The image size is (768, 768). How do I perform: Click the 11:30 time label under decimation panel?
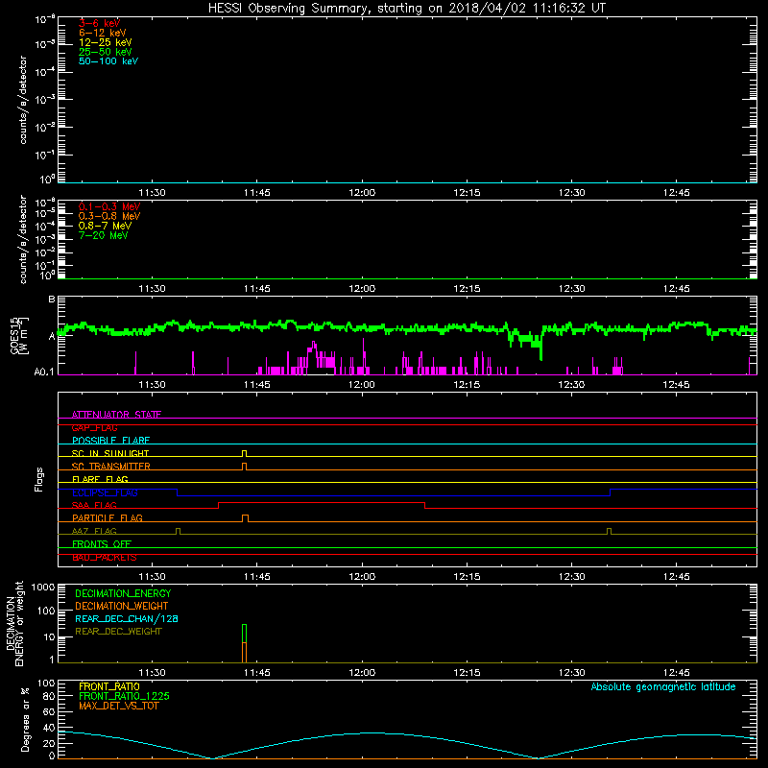pos(152,673)
